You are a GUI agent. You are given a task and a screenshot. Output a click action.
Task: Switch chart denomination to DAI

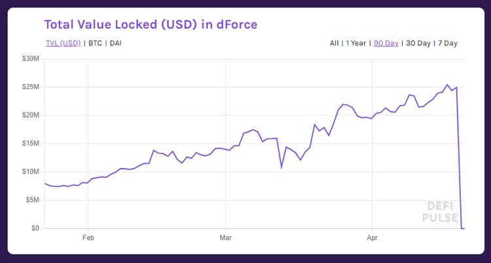(115, 43)
